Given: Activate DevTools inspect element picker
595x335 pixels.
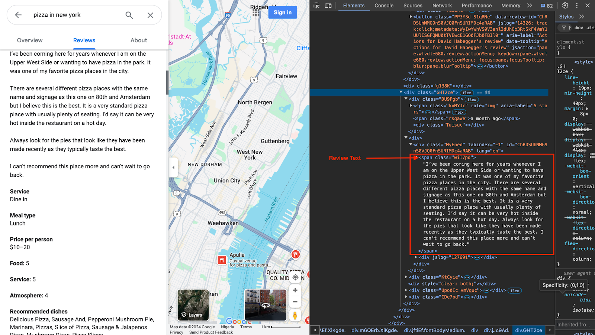Looking at the screenshot, I should click(x=316, y=6).
